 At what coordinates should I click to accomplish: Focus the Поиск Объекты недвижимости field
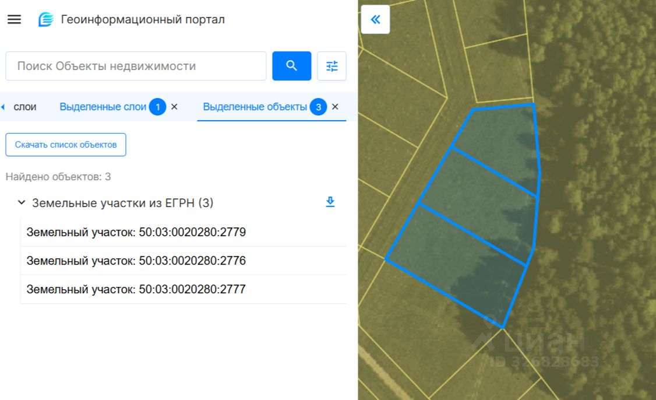(136, 66)
